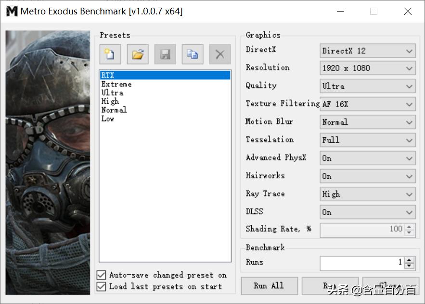Screen dimensions: 425x304
Task: Open the Ray Trace dropdown
Action: coord(367,194)
